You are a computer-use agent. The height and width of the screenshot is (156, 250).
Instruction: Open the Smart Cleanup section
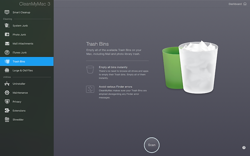click(x=22, y=12)
